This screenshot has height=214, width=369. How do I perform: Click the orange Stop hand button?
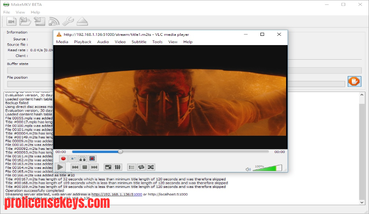coord(354,81)
